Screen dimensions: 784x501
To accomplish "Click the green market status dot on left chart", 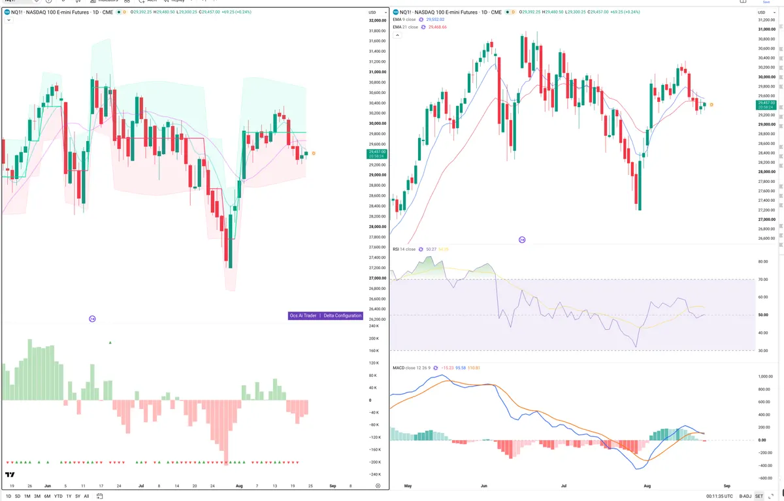I will [x=120, y=12].
